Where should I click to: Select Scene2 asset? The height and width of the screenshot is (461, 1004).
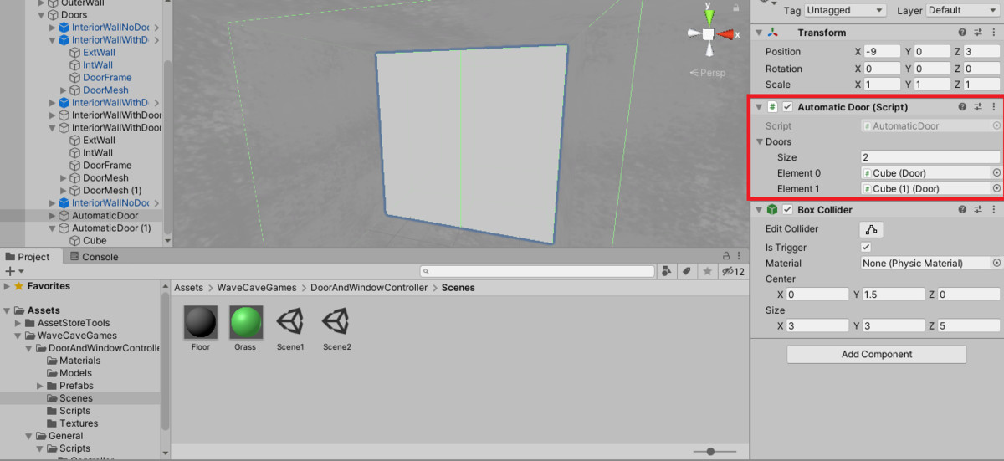click(336, 328)
